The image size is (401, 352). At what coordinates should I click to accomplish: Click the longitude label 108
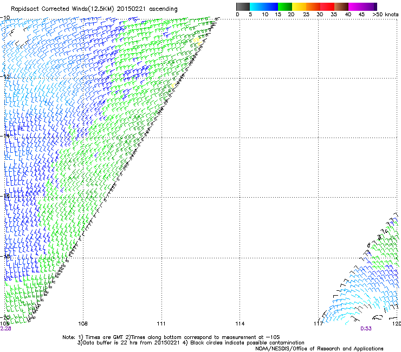[83, 324]
